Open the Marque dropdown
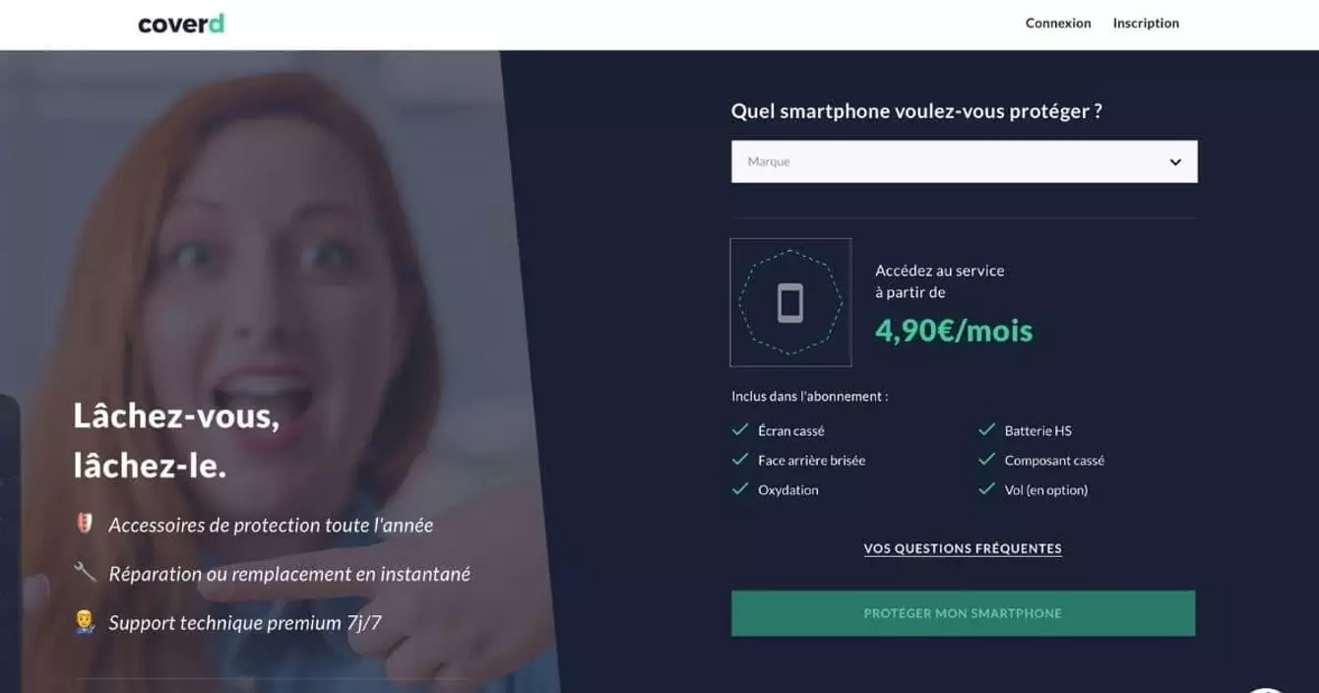This screenshot has height=693, width=1319. click(964, 161)
